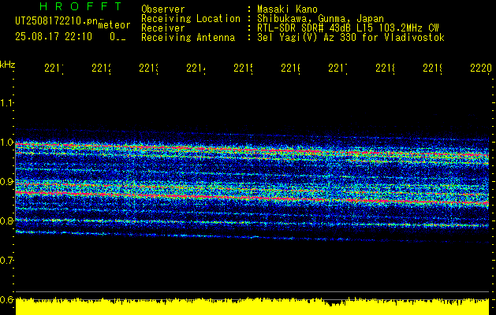
Task: Select the RTL-SDR SDR# 43dB receiver text
Action: point(348,28)
